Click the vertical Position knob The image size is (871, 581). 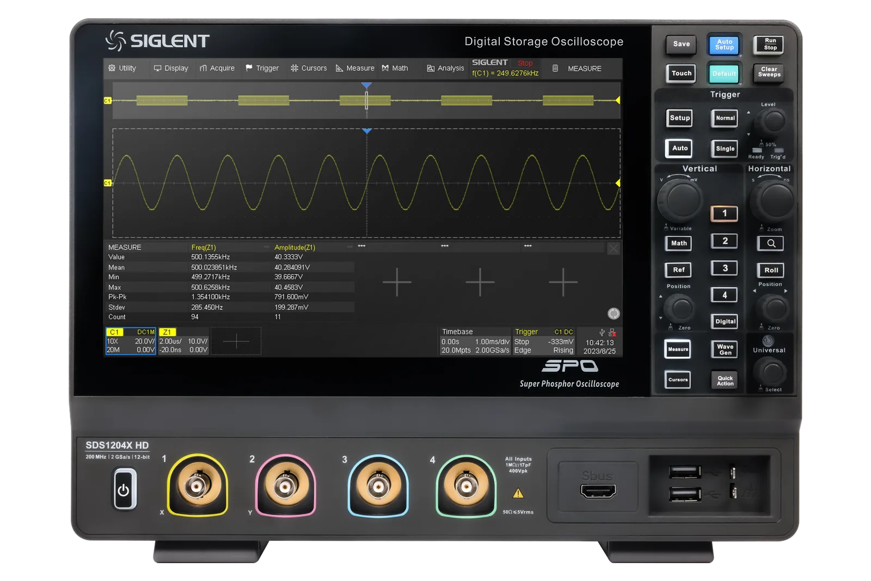point(680,309)
